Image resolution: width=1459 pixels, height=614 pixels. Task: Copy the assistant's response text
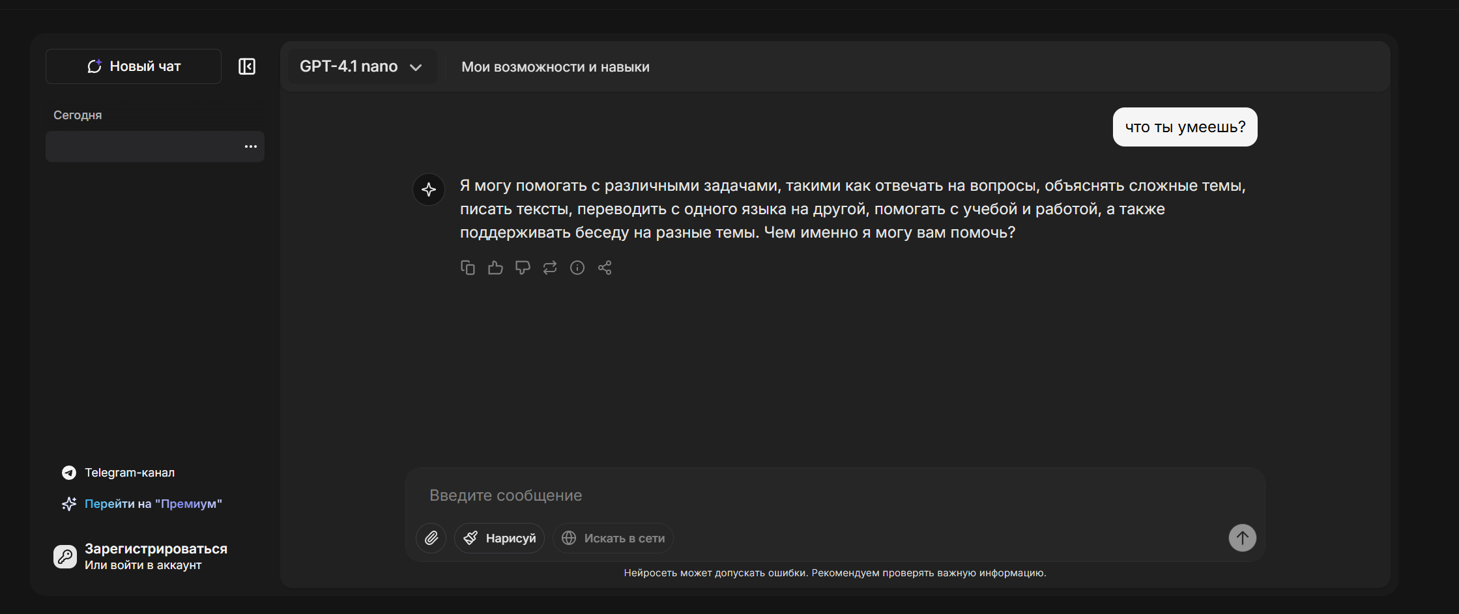pos(467,268)
